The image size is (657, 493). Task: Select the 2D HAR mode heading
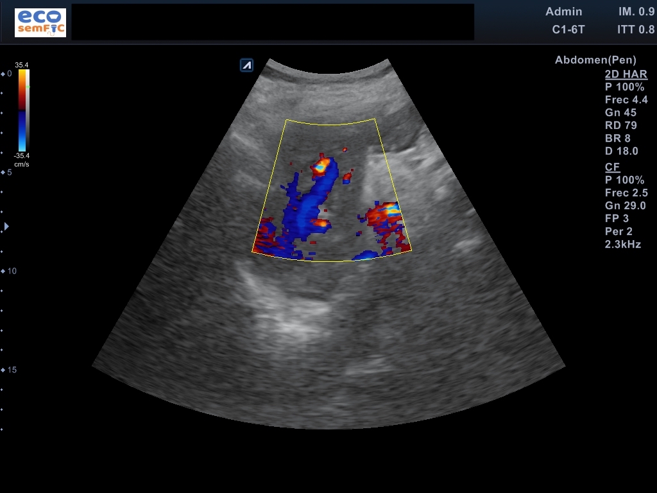pos(626,74)
